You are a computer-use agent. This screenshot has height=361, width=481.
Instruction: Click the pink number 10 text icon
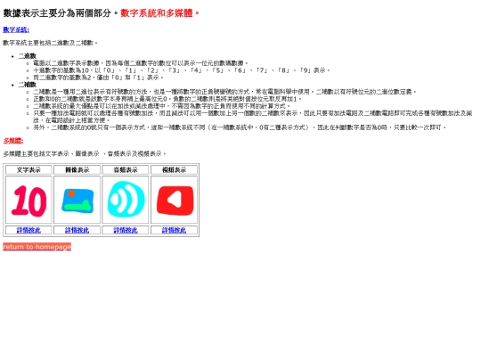click(29, 201)
